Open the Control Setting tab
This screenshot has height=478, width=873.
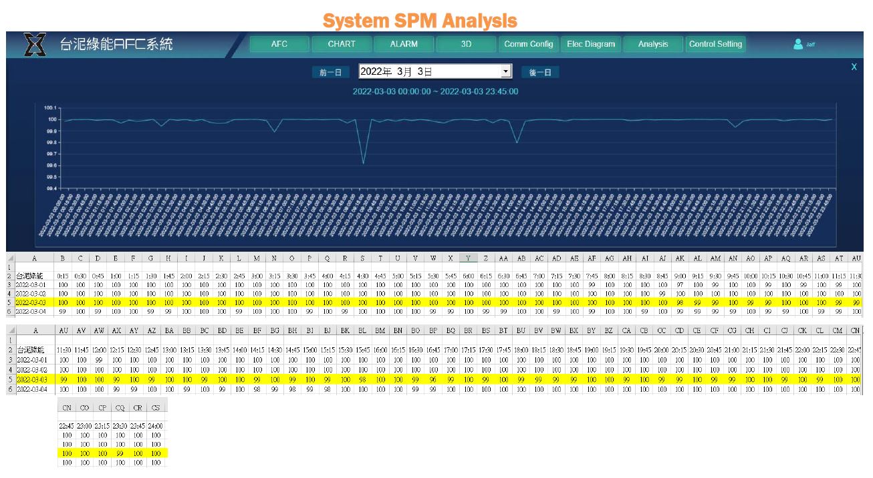(715, 44)
